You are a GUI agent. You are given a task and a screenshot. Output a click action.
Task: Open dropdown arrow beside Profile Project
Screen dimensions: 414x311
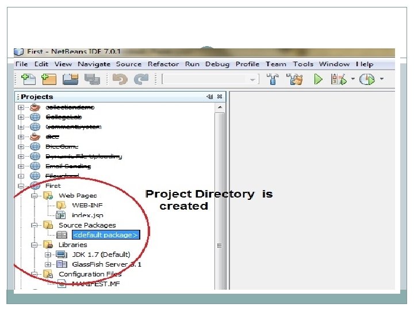(x=382, y=78)
